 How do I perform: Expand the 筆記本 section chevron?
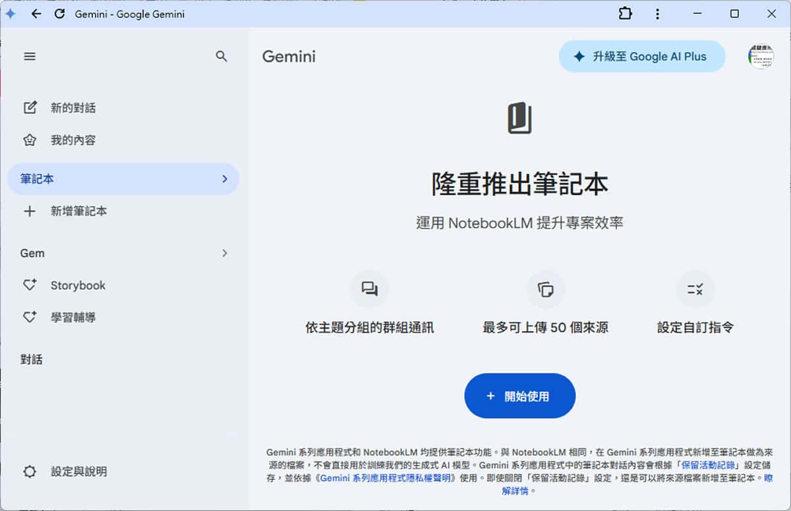225,178
